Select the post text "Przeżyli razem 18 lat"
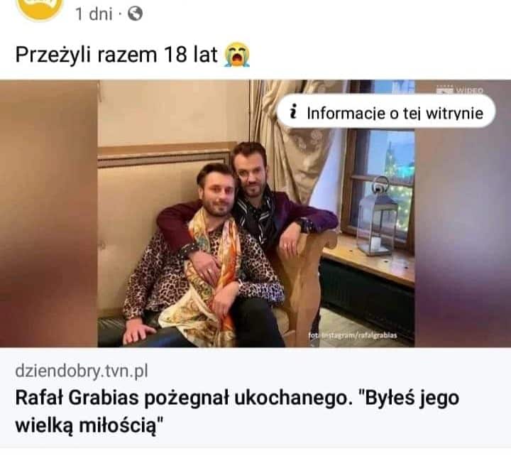This screenshot has height=456, width=511. [116, 55]
